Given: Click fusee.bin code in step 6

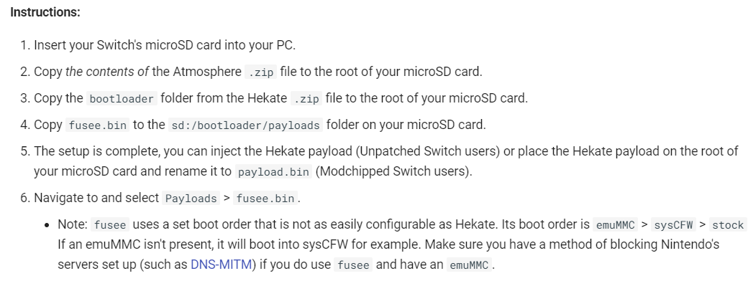Looking at the screenshot, I should pyautogui.click(x=265, y=199).
